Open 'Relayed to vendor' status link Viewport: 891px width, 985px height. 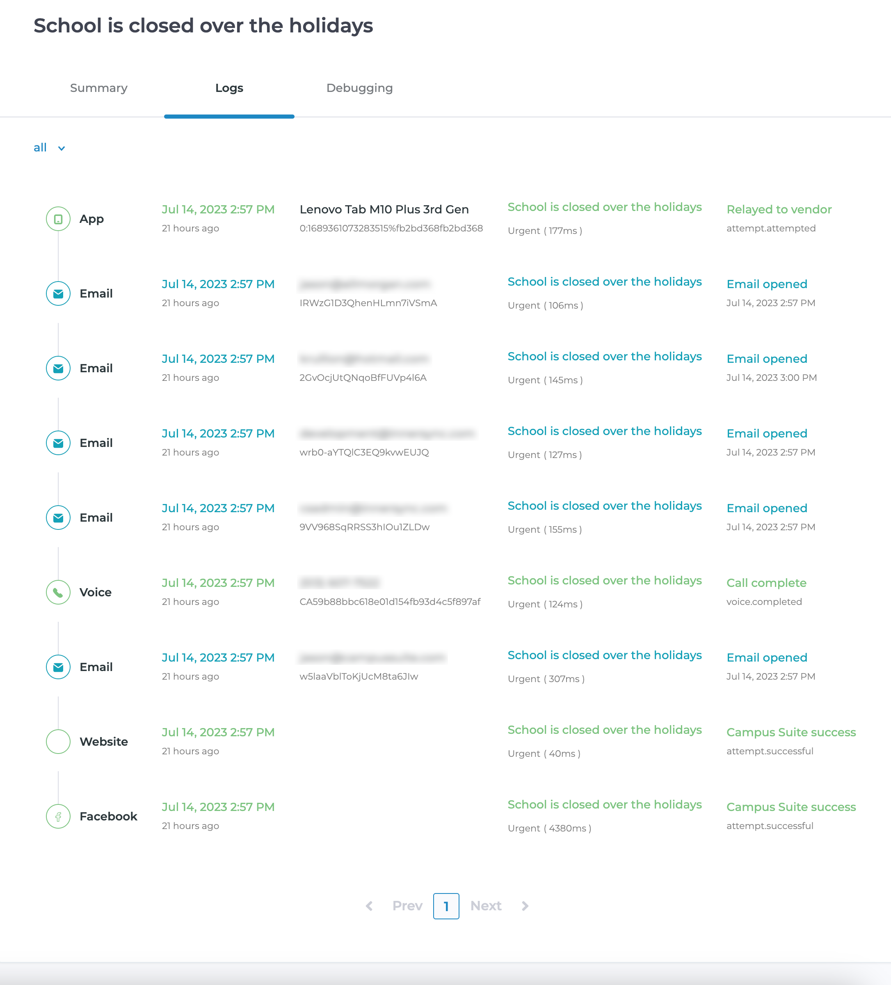pyautogui.click(x=779, y=210)
